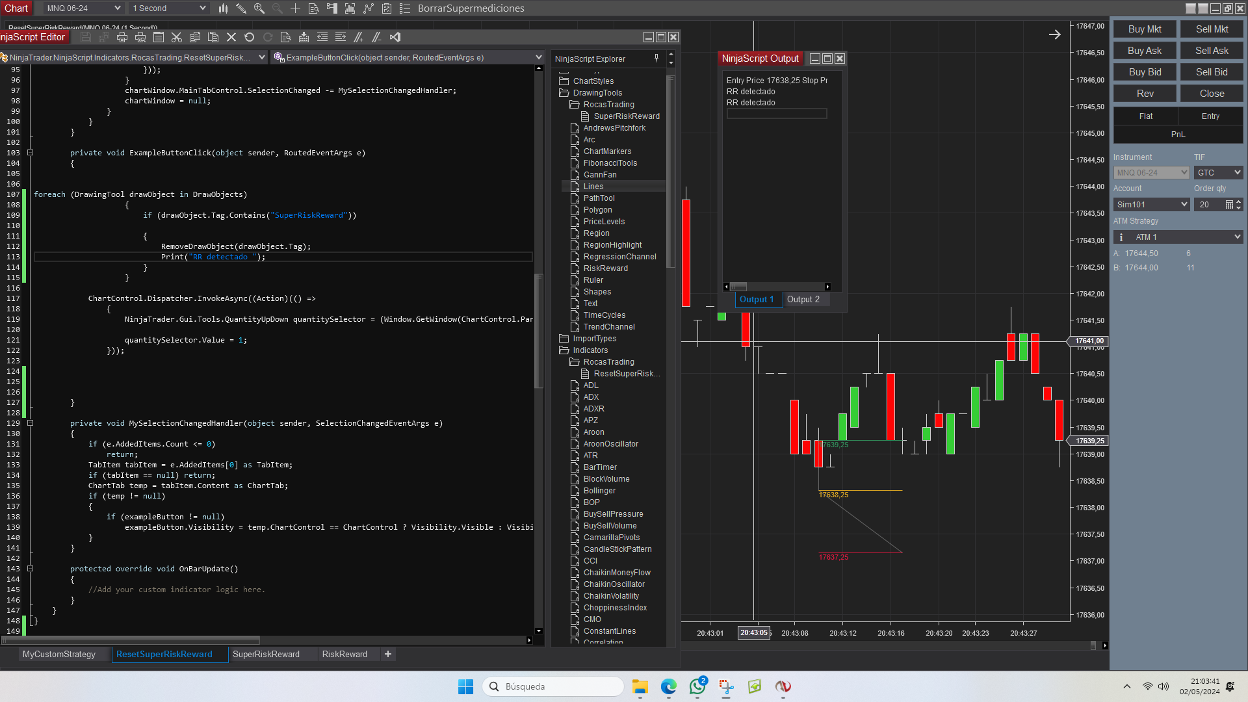Click the cut scissors icon in editor
Screen dimensions: 1248x702
(176, 37)
